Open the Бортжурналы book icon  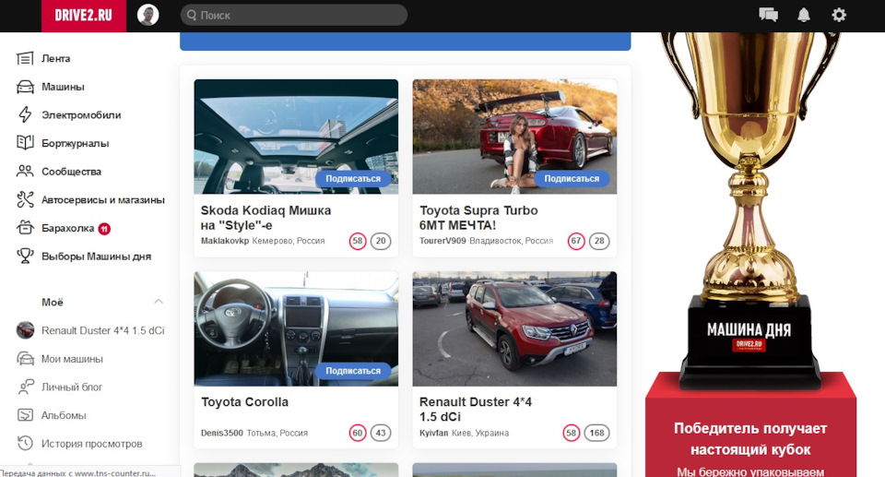tap(25, 143)
